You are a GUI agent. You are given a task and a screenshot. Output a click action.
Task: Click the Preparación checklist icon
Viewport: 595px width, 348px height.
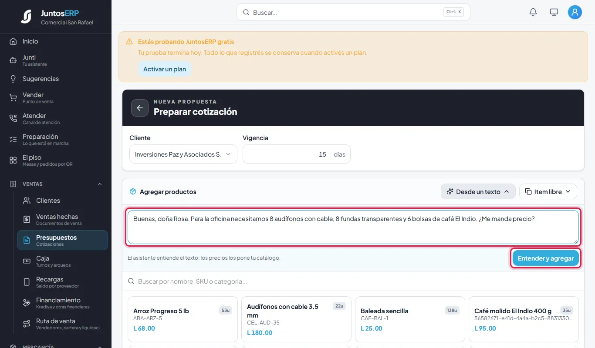pos(13,140)
